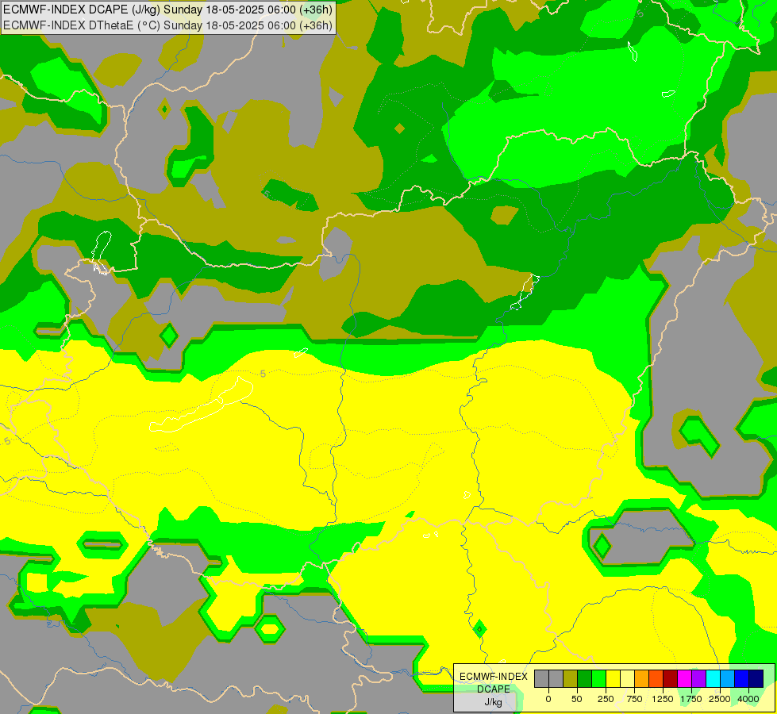Click the purple legend swatch after 1750
The height and width of the screenshot is (714, 777).
pos(699,679)
